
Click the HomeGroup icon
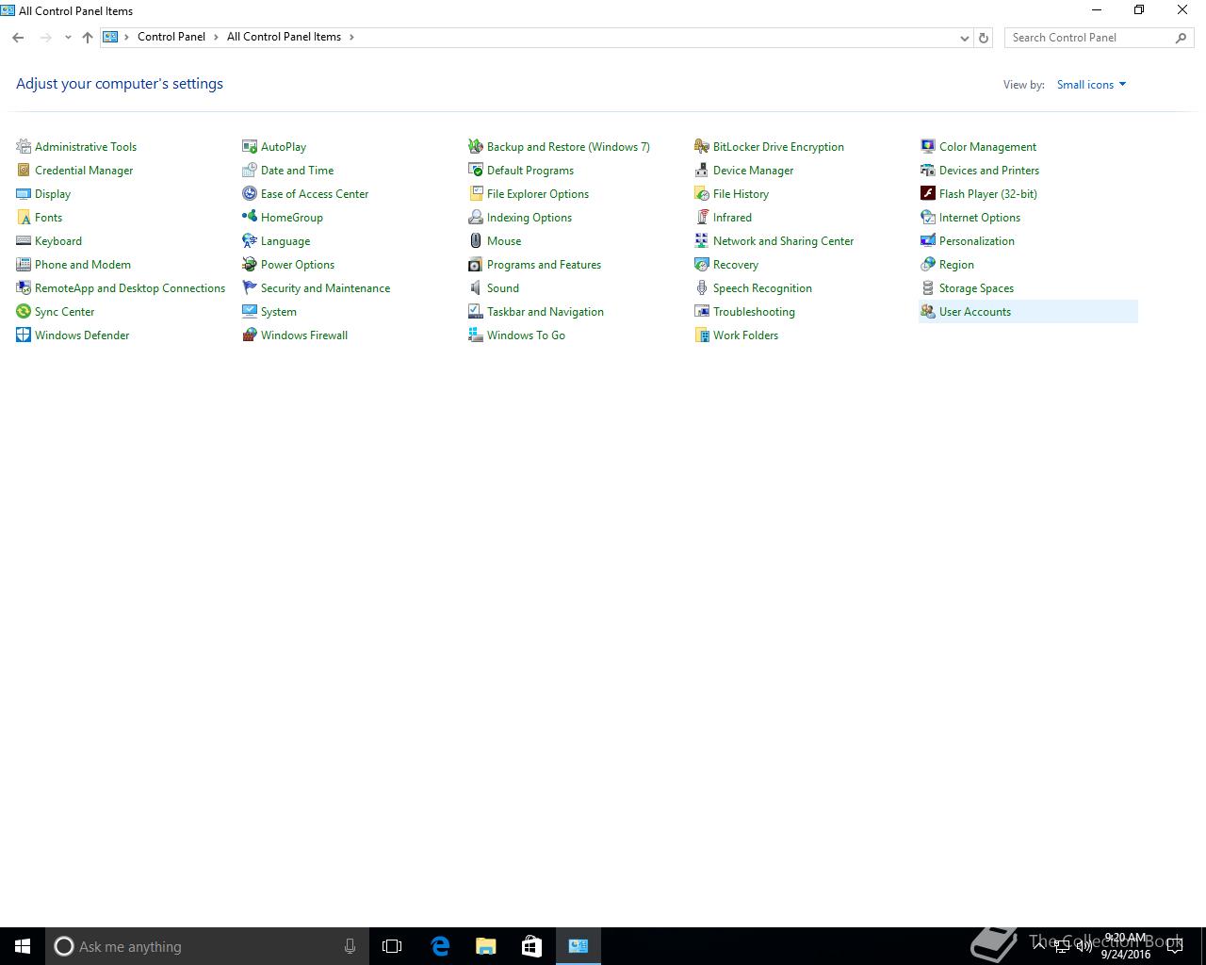pyautogui.click(x=250, y=218)
